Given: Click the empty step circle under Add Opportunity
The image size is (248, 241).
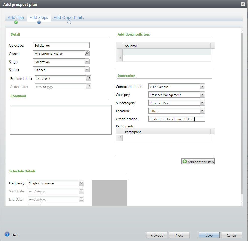Looking at the screenshot, I should (69, 22).
